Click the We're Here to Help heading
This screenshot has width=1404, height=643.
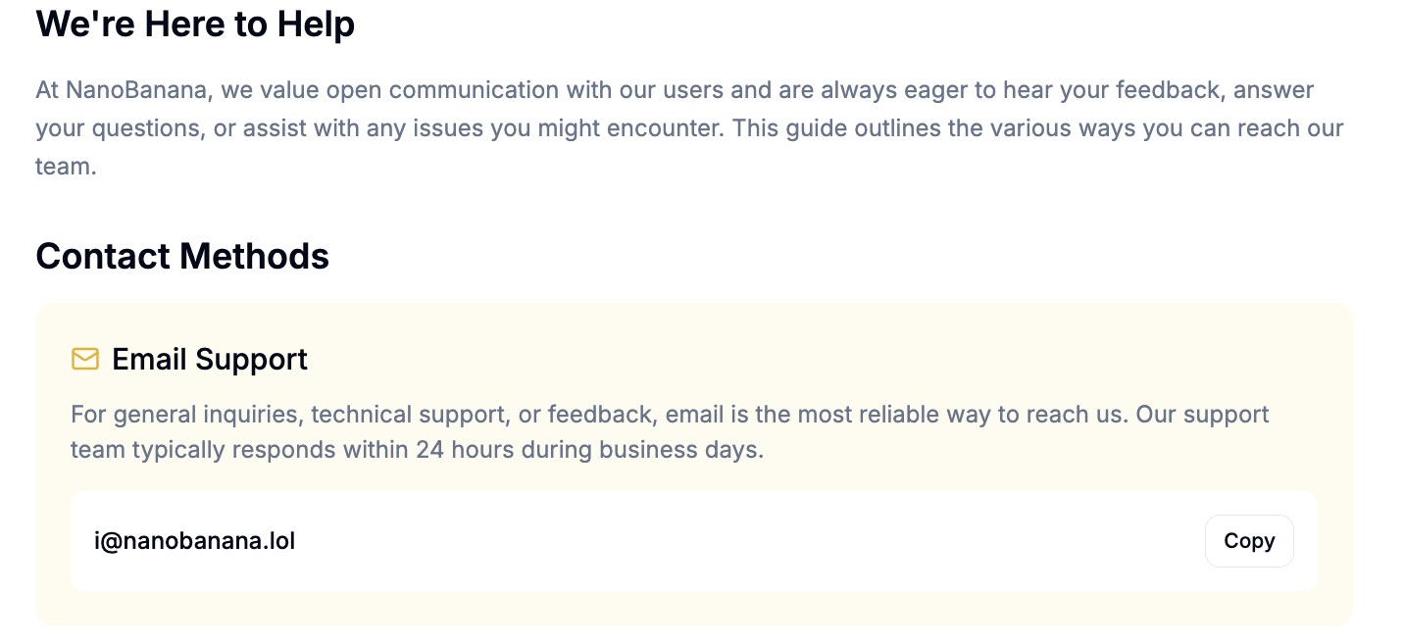click(x=195, y=25)
